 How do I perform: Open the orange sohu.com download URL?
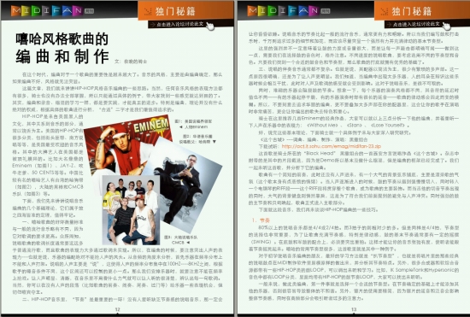click(332, 146)
